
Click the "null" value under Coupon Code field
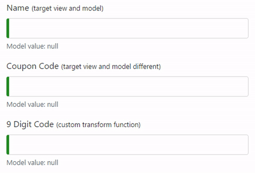click(52, 104)
